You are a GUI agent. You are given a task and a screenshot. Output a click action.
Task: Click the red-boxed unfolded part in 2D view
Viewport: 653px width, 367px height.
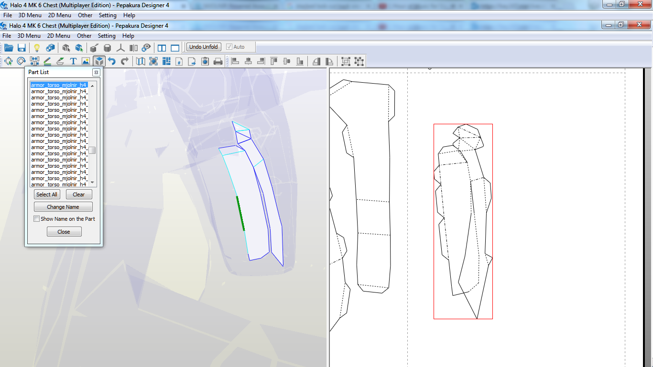coord(463,221)
